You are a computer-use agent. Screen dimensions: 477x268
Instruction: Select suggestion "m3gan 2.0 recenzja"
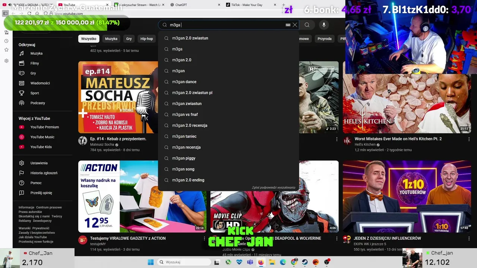coord(228,125)
